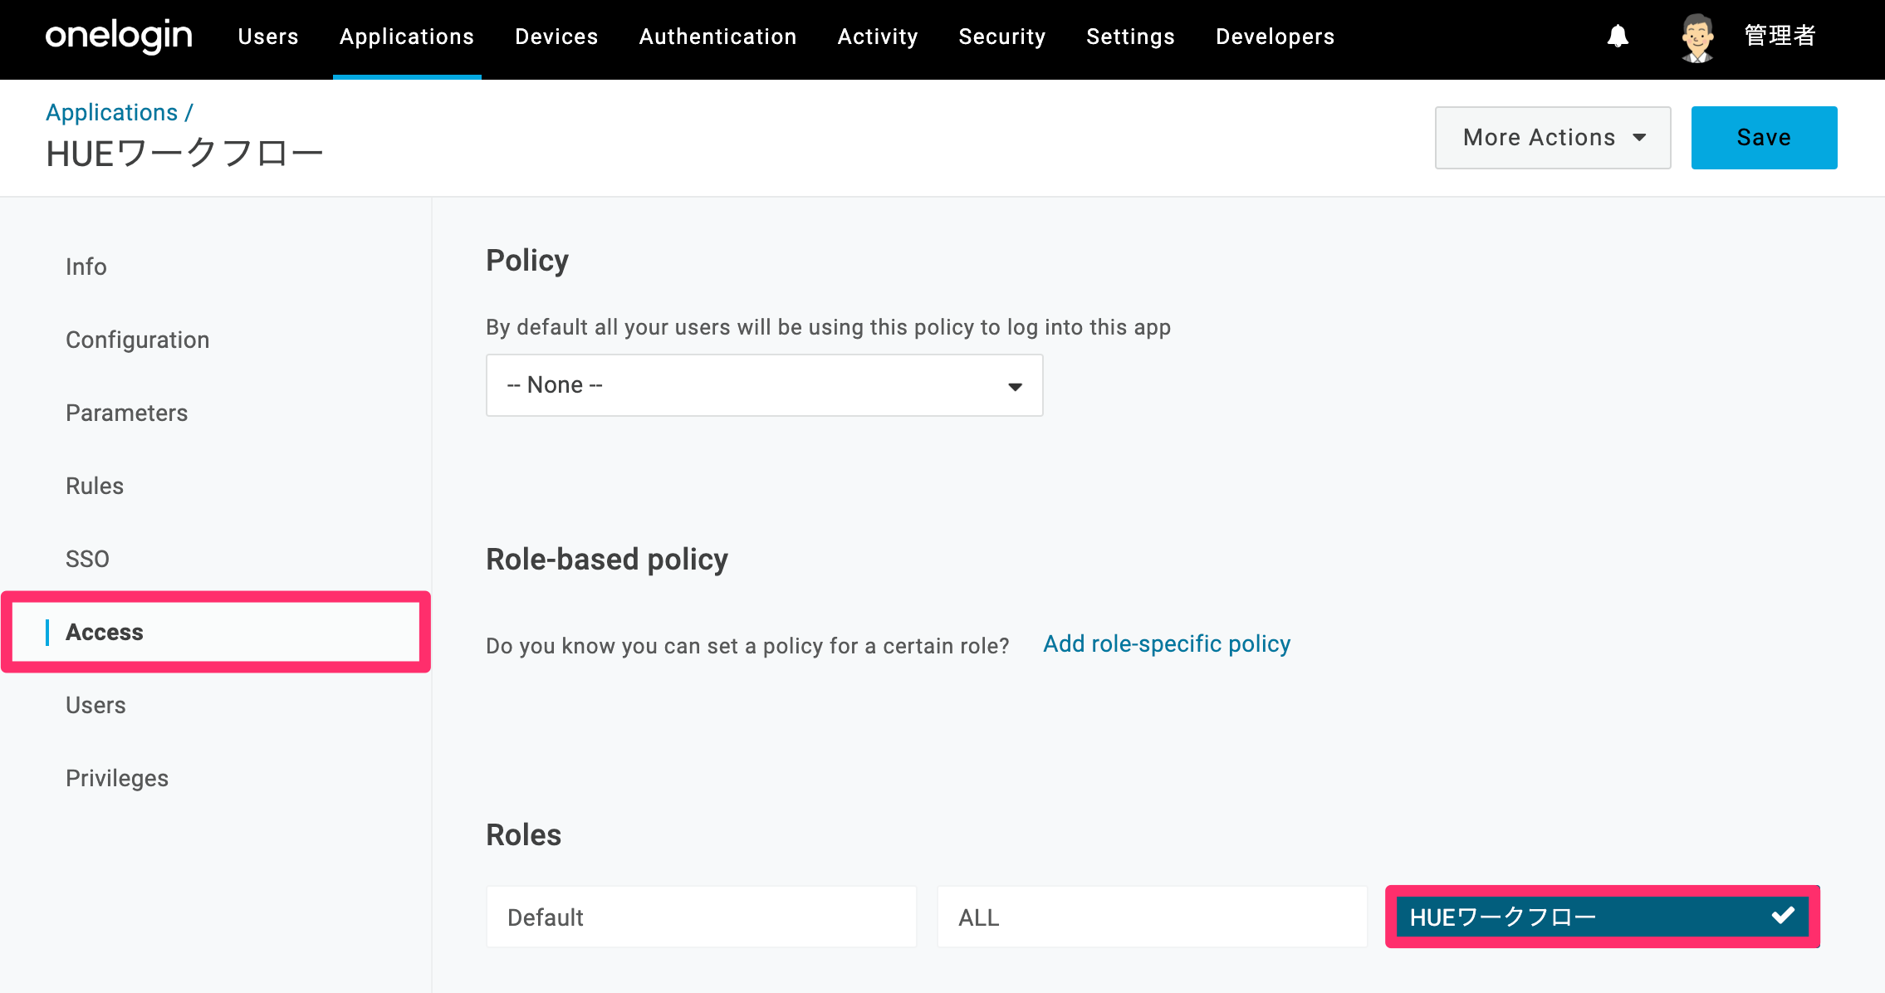Open the Users menu in top navigation
This screenshot has height=993, width=1885.
pyautogui.click(x=268, y=37)
